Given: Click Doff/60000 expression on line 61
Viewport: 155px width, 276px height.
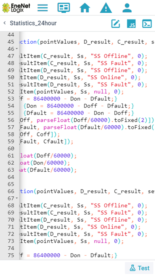Looking at the screenshot, I should click(x=53, y=155).
